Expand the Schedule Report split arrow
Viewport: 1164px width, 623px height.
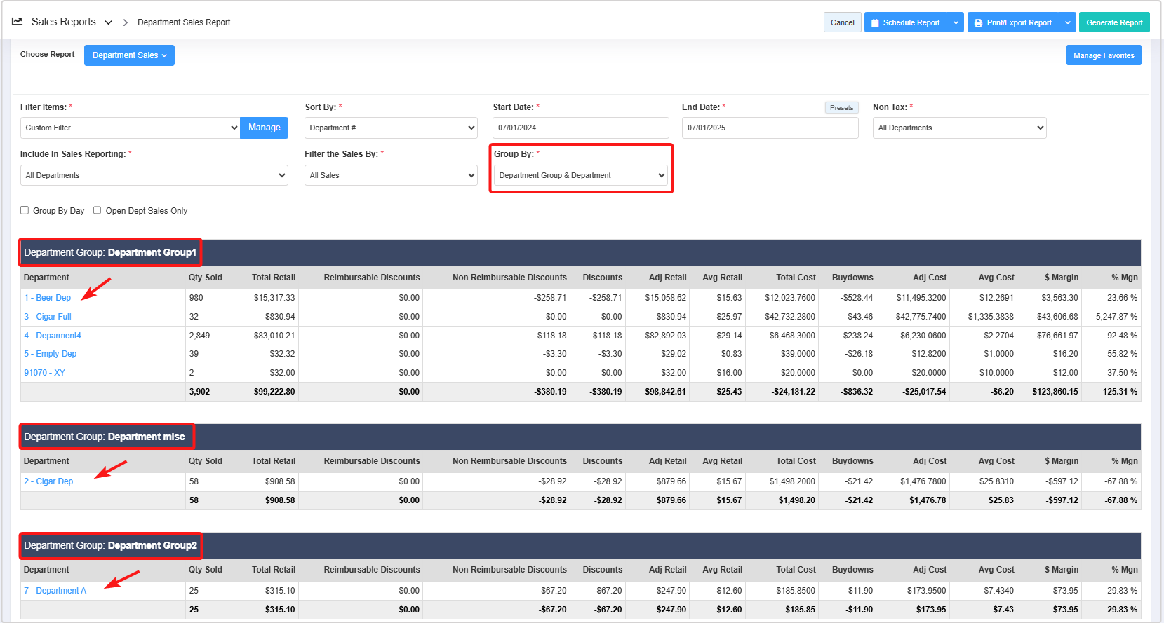tap(956, 22)
